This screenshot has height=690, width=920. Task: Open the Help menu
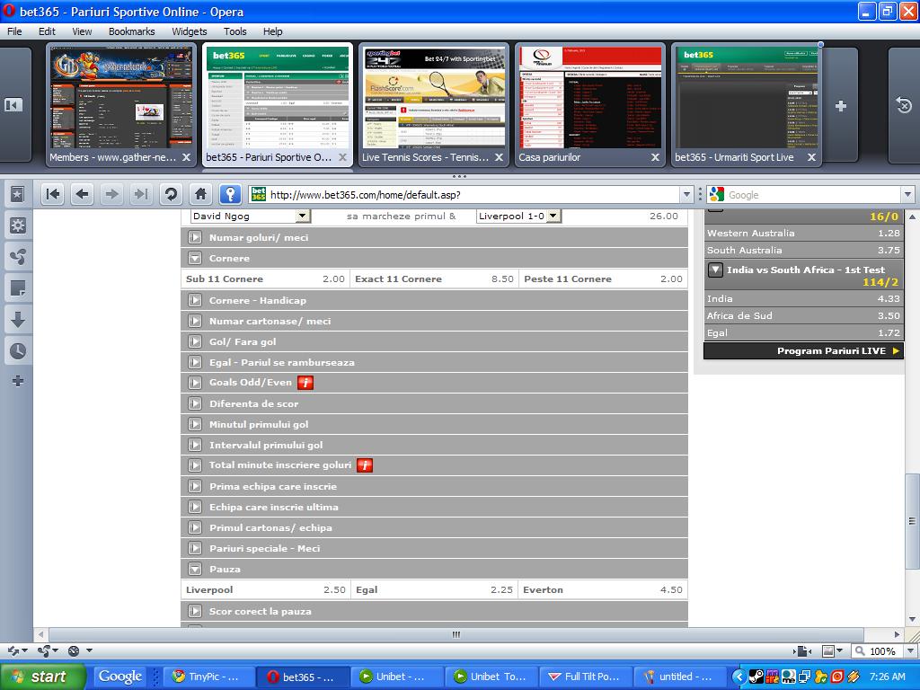[273, 31]
